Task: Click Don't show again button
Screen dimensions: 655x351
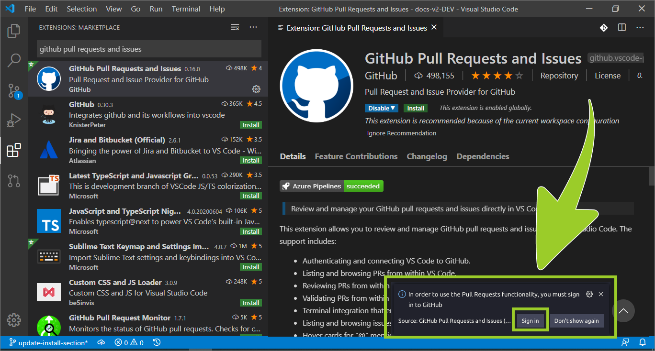Action: coord(576,321)
